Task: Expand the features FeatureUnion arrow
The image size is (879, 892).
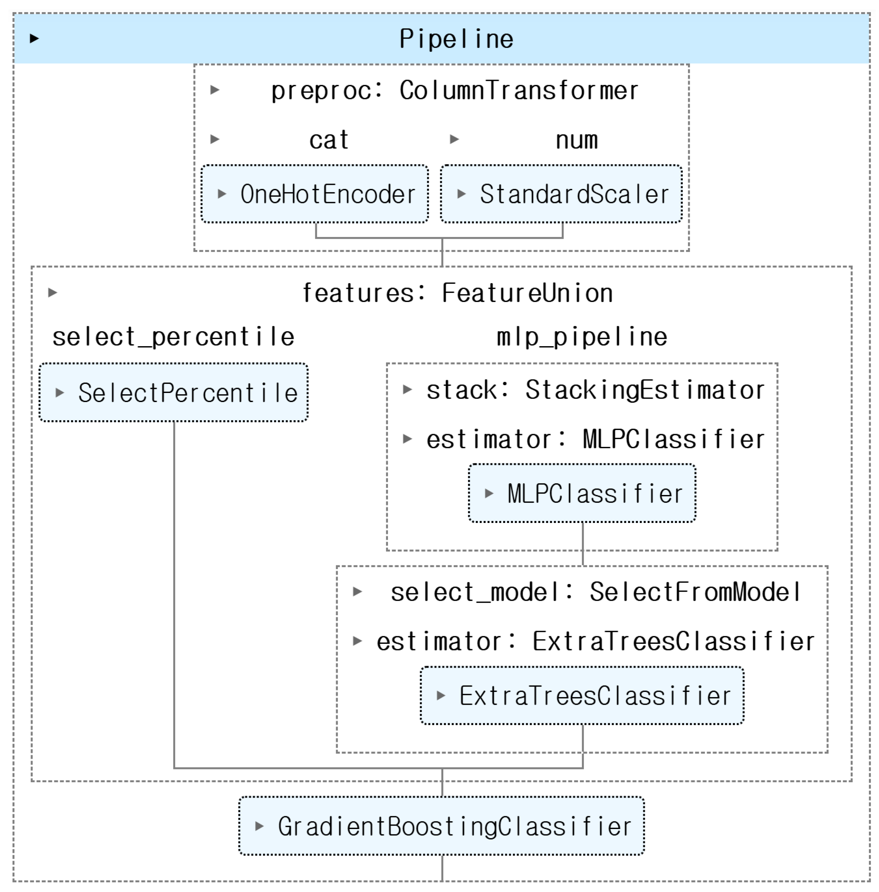Action: [53, 292]
